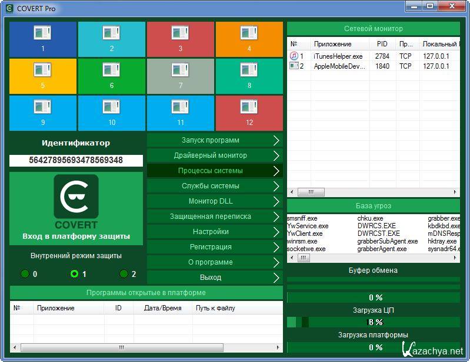Image resolution: width=470 pixels, height=362 pixels.
Task: Select protection mode 0 radio button
Action: [25, 274]
